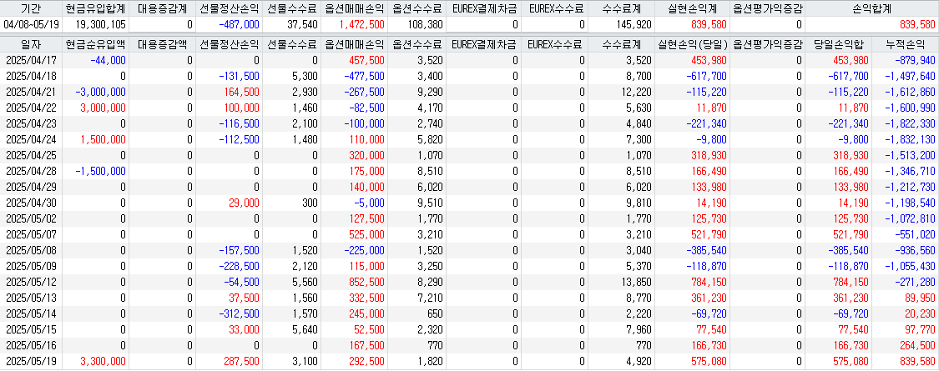Screen dimensions: 939x371
Task: Select the 대용증감계 summary header
Action: (x=162, y=8)
